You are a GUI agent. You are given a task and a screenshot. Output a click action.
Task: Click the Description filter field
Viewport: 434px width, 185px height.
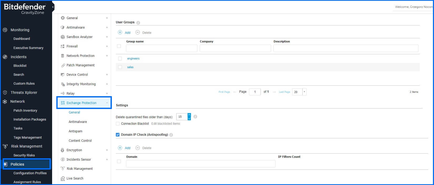(346, 48)
